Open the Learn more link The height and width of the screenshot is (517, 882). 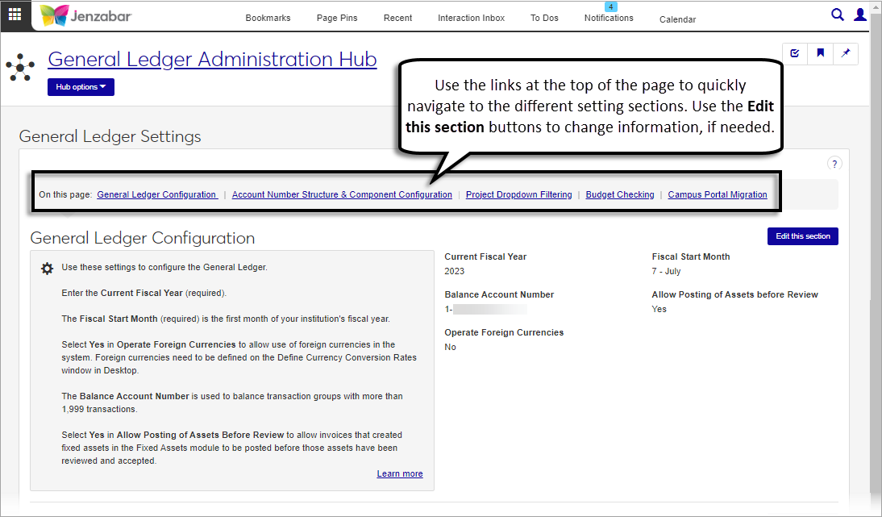click(400, 473)
